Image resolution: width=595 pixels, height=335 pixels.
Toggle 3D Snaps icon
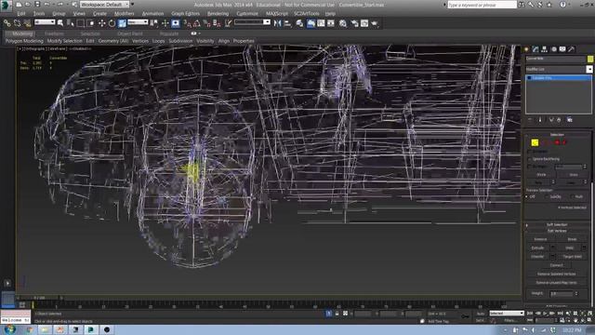coord(187,23)
